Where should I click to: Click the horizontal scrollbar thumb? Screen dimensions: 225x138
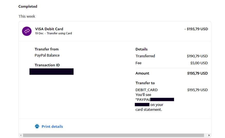[114, 135]
